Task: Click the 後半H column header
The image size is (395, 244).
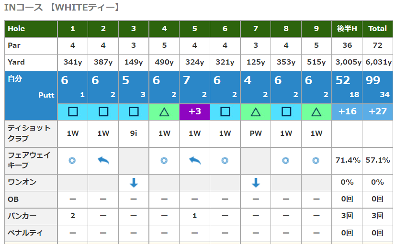Action: [x=347, y=29]
